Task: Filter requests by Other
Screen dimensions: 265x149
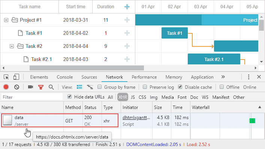Action: tap(239, 97)
